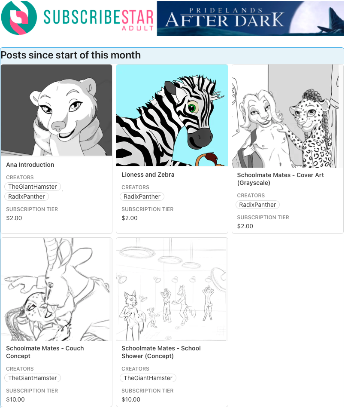
Task: Open the Pridelands After Dark banner
Action: 250,19
